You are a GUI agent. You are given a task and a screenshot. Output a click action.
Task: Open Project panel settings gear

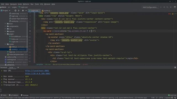click(23, 10)
